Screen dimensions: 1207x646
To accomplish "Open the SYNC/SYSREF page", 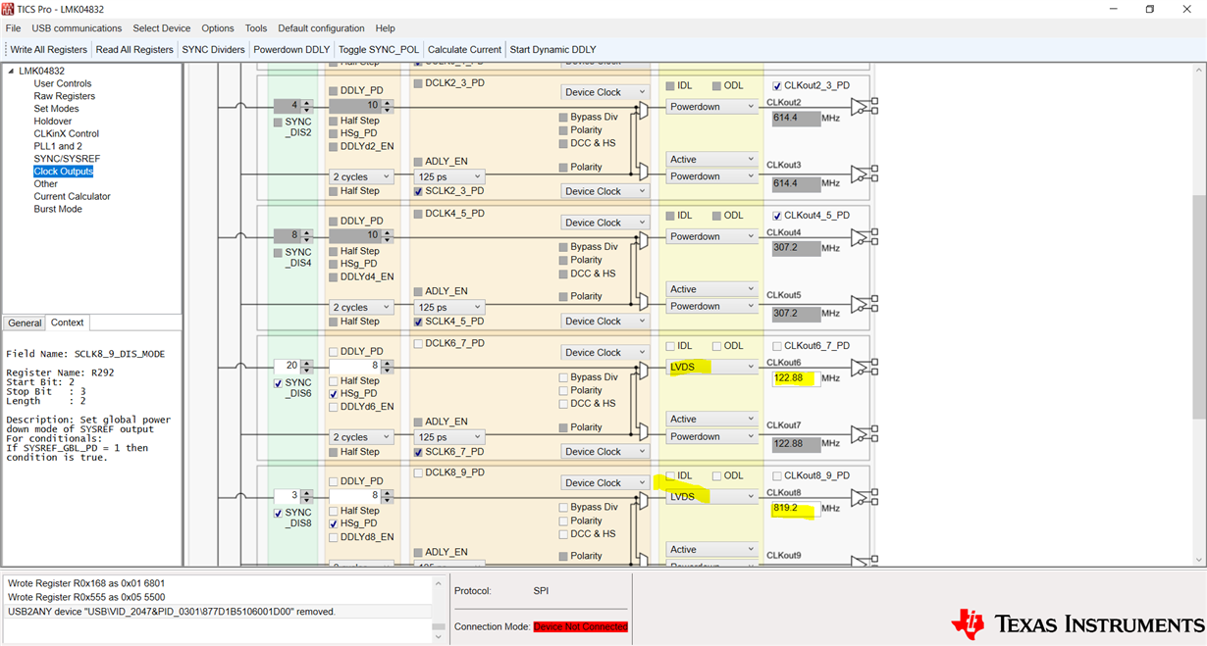I will pos(67,159).
